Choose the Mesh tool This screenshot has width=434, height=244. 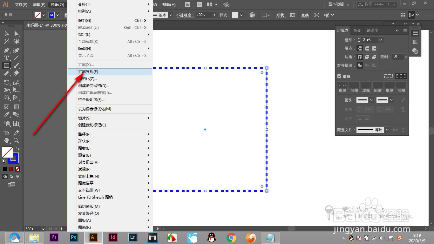(6, 107)
